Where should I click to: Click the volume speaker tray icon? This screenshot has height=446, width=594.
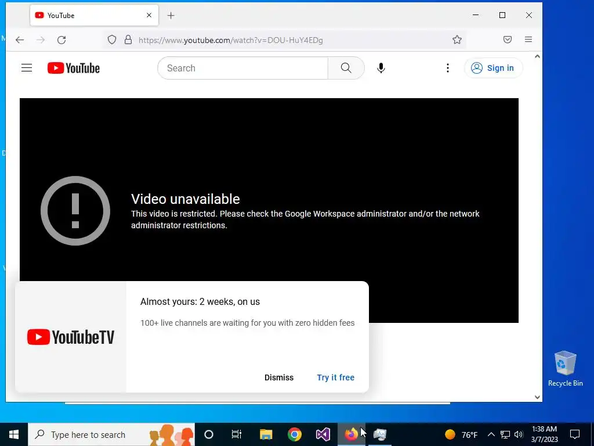point(519,434)
